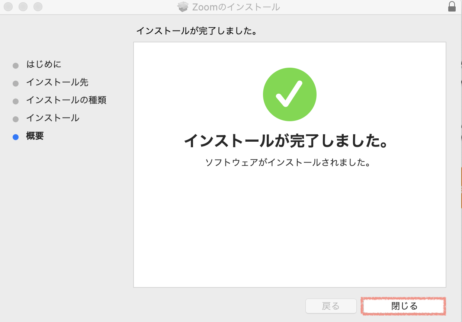Click the green checkmark success icon

pos(289,94)
